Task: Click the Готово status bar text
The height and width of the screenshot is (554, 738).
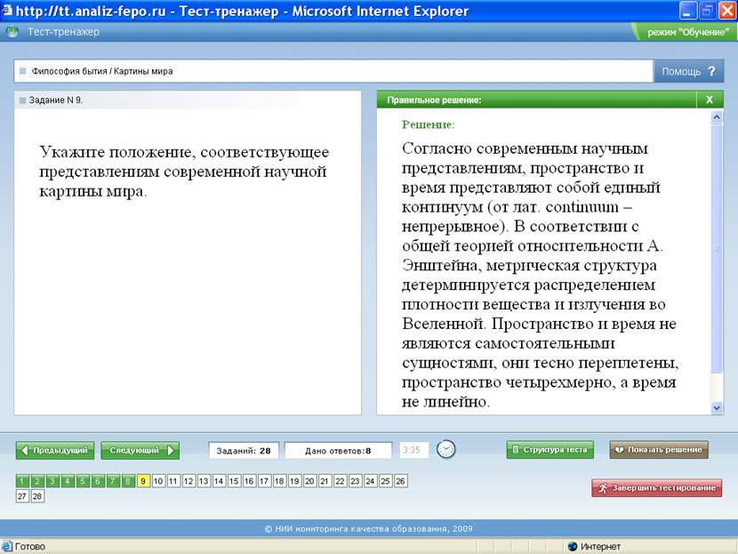Action: (30, 547)
